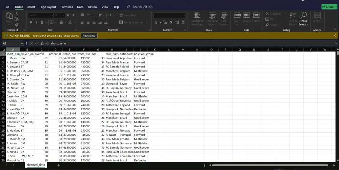
Task: Apply Percent Style format
Action: [x=165, y=22]
